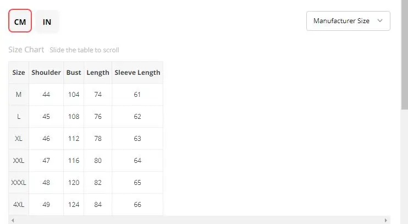Select the XXXL size row label
The image size is (408, 224).
pyautogui.click(x=19, y=183)
